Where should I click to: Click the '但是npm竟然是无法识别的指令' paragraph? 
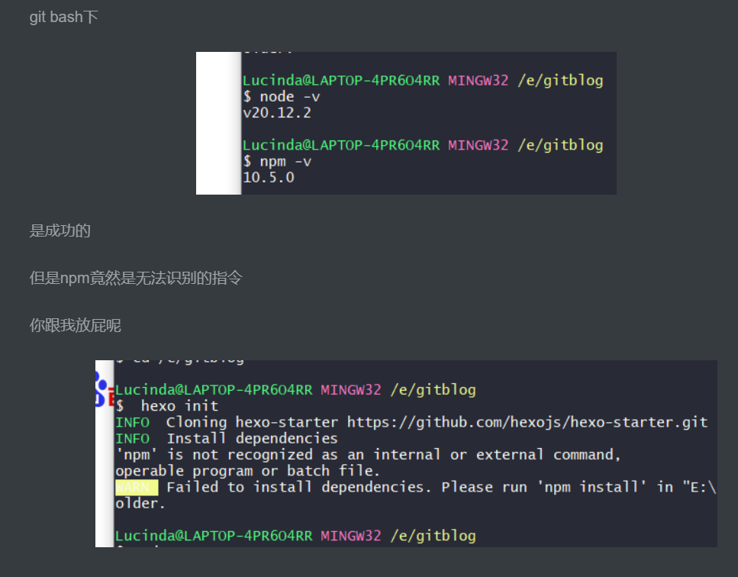click(x=136, y=278)
